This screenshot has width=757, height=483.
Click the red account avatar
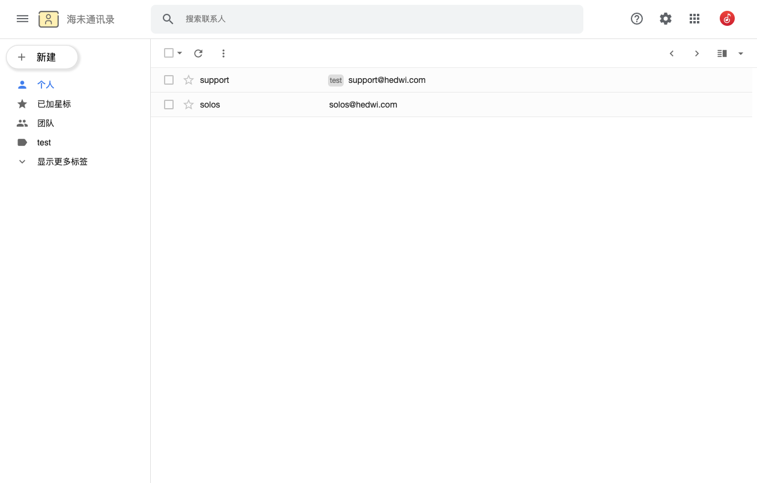point(727,19)
